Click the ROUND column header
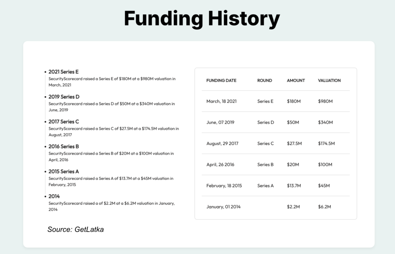395x254 pixels. [x=265, y=80]
